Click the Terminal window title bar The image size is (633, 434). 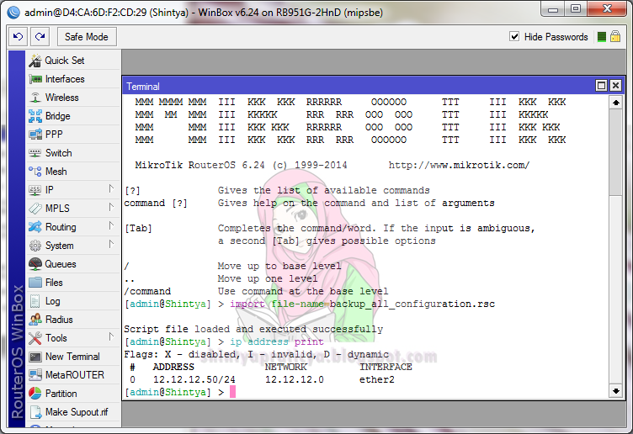tap(357, 86)
